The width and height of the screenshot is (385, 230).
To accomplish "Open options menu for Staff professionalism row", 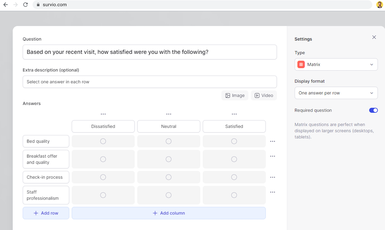I will pyautogui.click(x=272, y=192).
